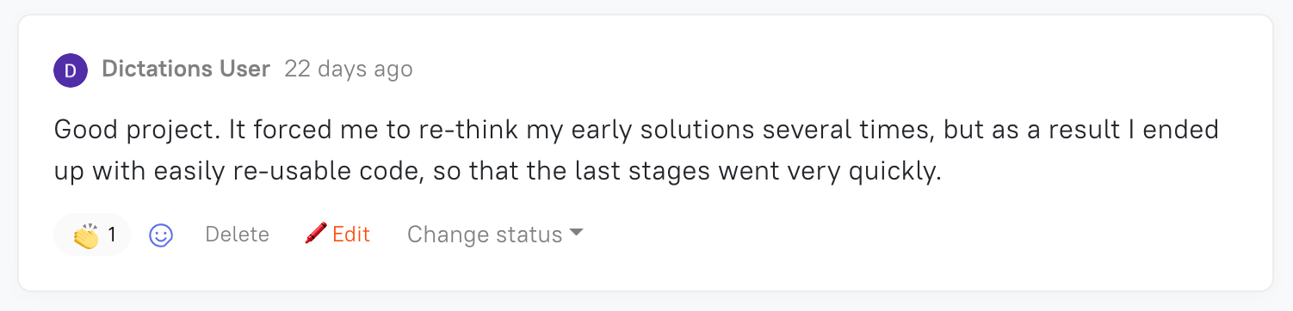The width and height of the screenshot is (1293, 311).
Task: Click the red pencil Edit icon
Action: (x=316, y=234)
